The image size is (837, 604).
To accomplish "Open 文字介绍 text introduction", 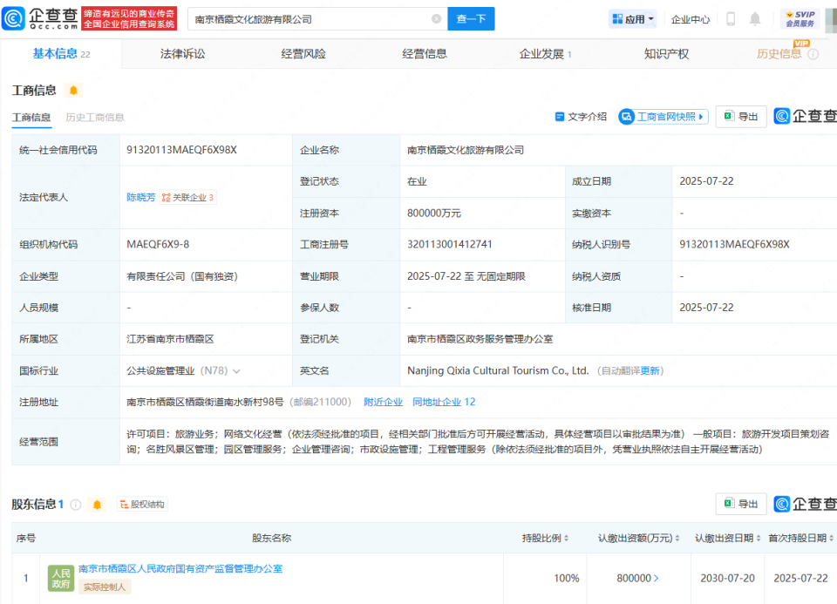I will pos(581,117).
